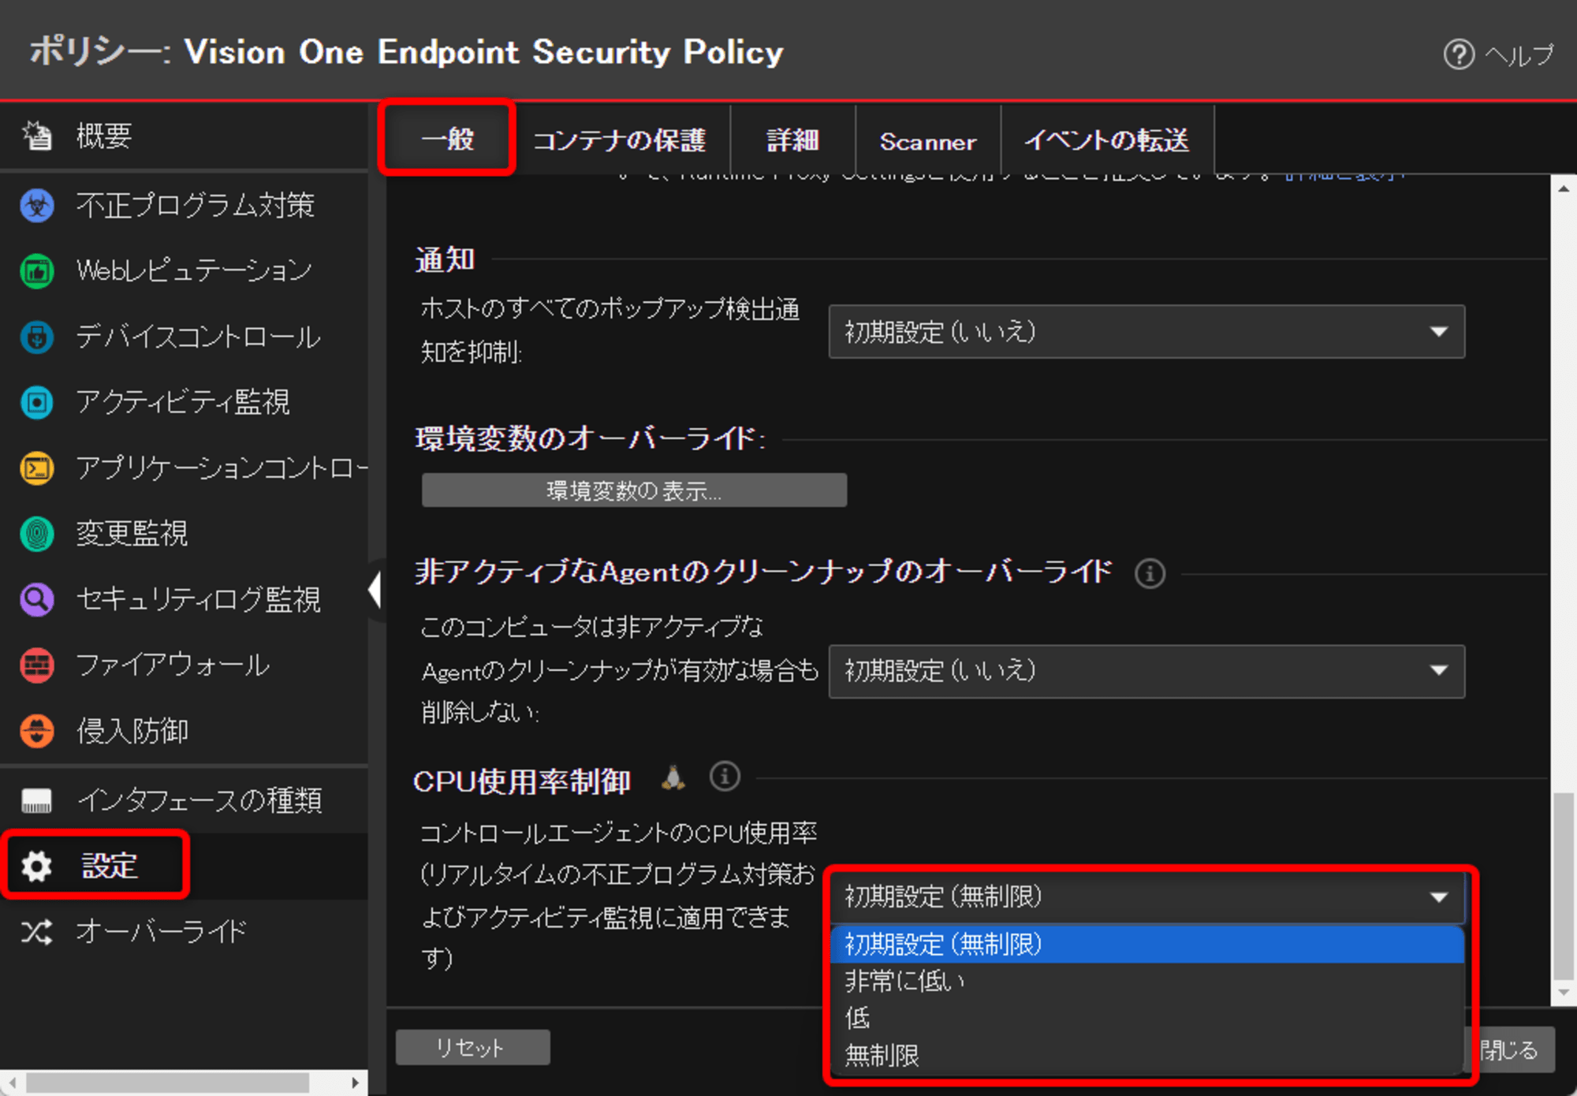Open the インタフェースの種類 network card icon
Viewport: 1577px width, 1096px height.
[x=37, y=800]
